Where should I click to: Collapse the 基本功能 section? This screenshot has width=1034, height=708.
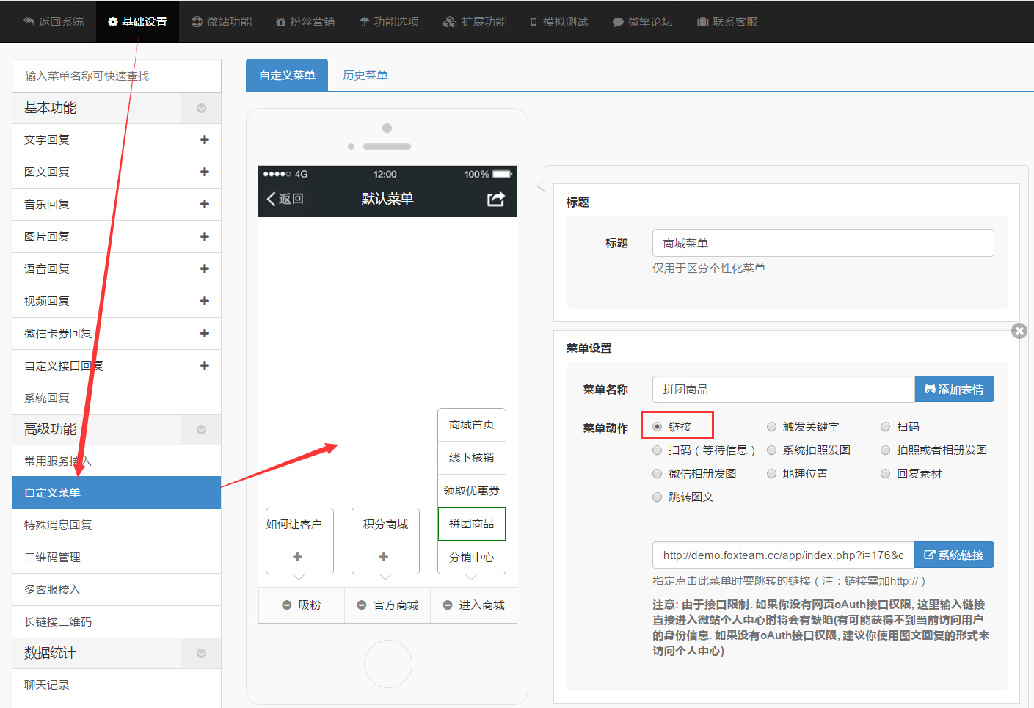tap(201, 109)
